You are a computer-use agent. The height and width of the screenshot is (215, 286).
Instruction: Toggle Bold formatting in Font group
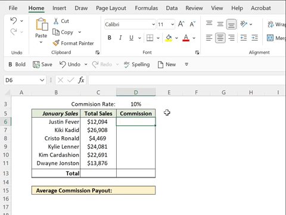point(109,38)
